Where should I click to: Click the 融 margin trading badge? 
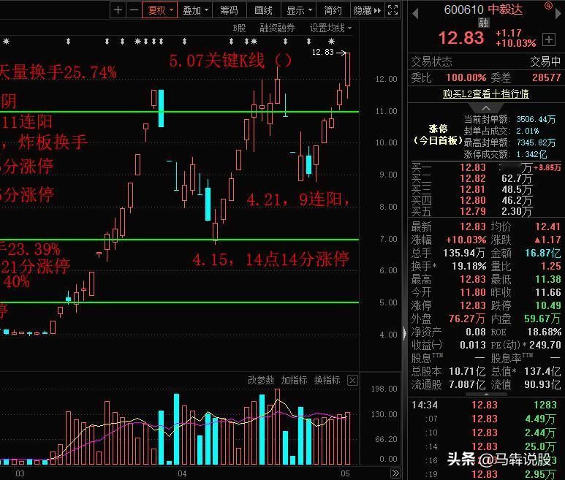(x=484, y=23)
